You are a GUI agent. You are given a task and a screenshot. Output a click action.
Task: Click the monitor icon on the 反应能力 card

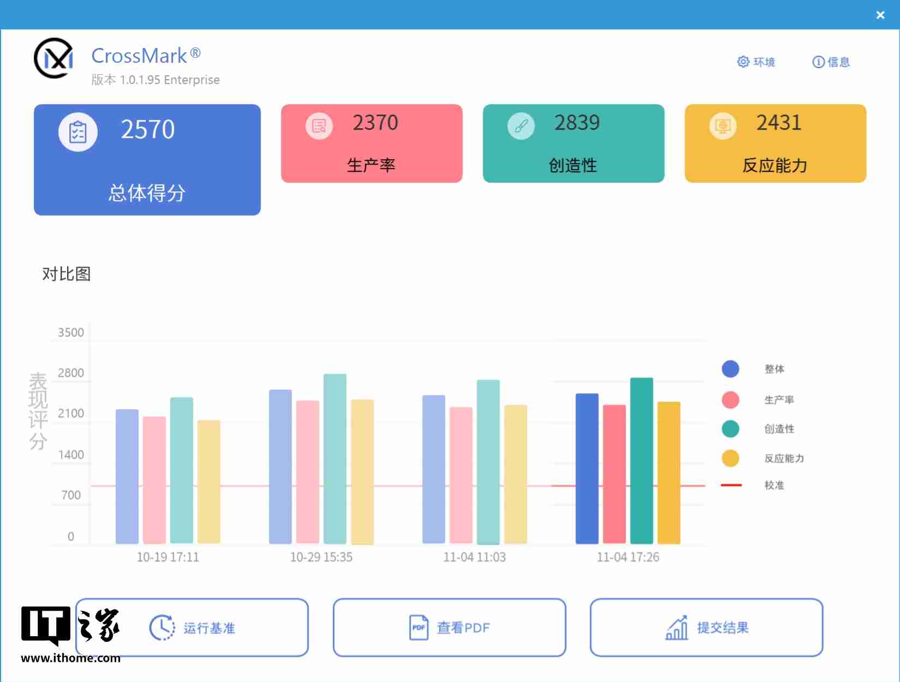pyautogui.click(x=723, y=125)
